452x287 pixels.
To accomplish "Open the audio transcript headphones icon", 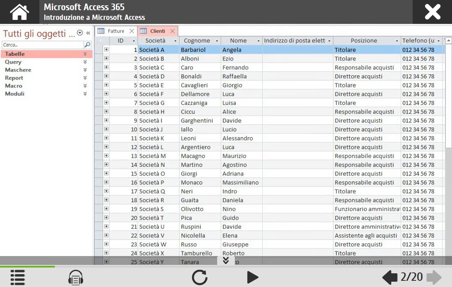I will [76, 277].
